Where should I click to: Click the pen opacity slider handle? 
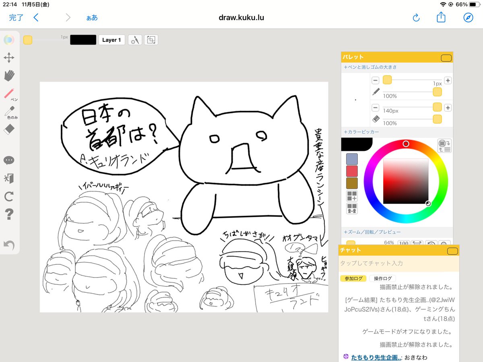(437, 92)
